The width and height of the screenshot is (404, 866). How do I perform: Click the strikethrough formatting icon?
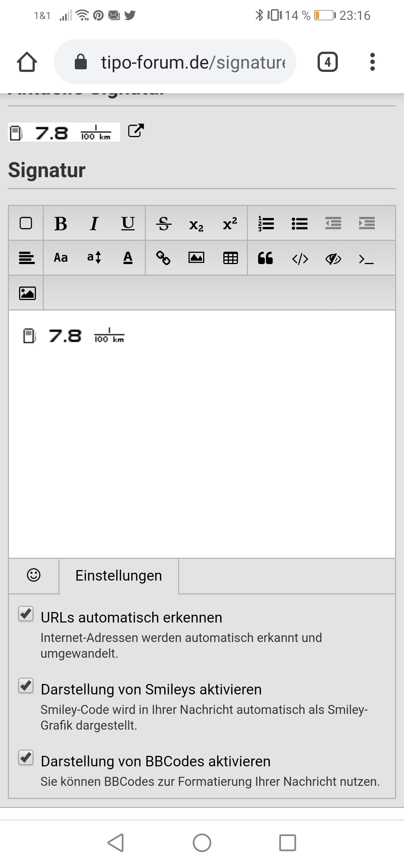tap(163, 224)
